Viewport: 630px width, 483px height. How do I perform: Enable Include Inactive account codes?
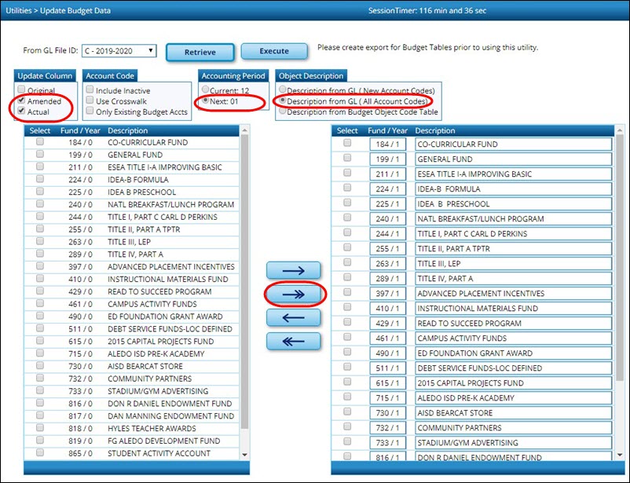click(90, 90)
